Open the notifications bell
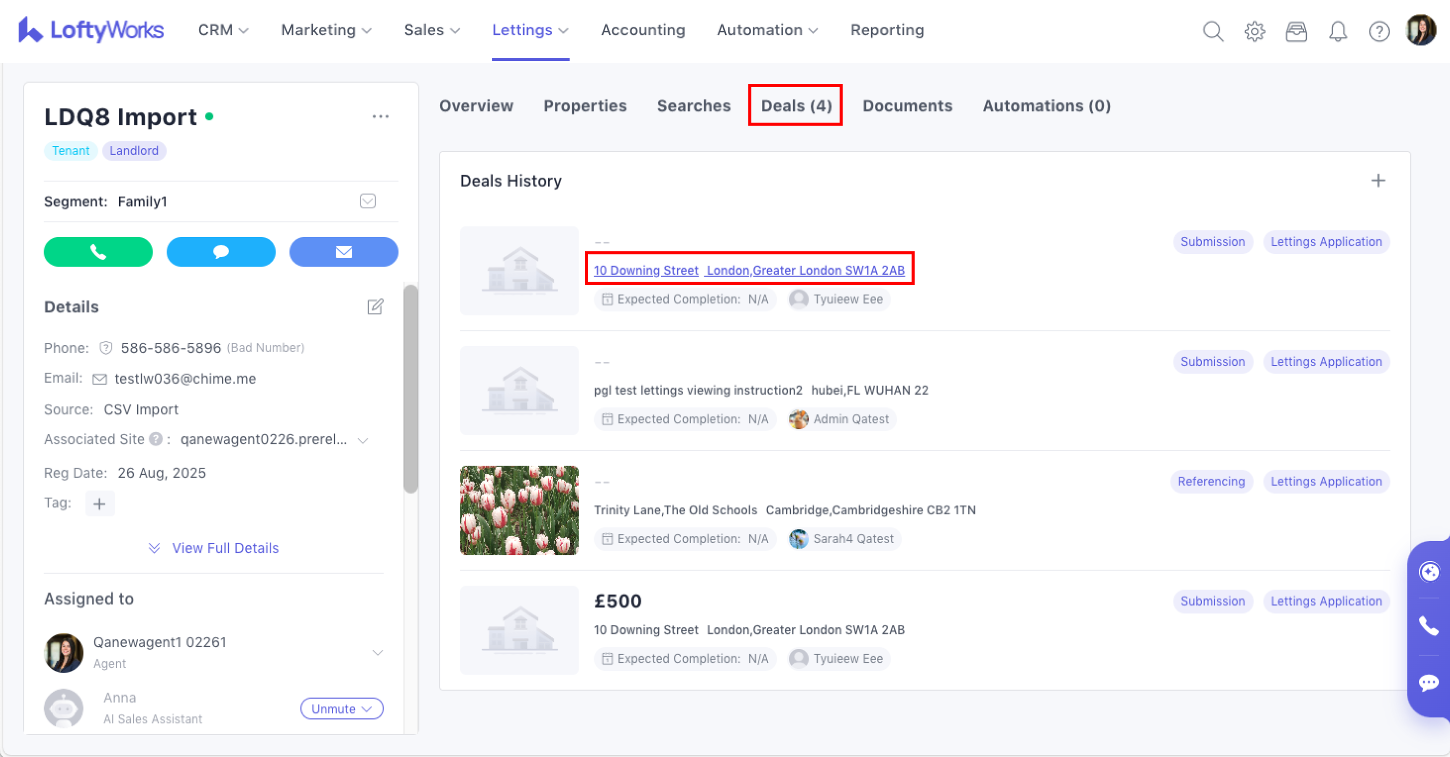 [x=1337, y=31]
